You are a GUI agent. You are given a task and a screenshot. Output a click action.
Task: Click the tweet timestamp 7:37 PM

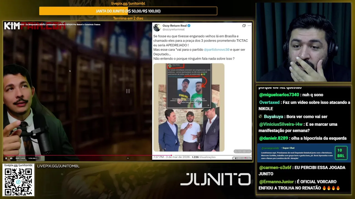(158, 157)
